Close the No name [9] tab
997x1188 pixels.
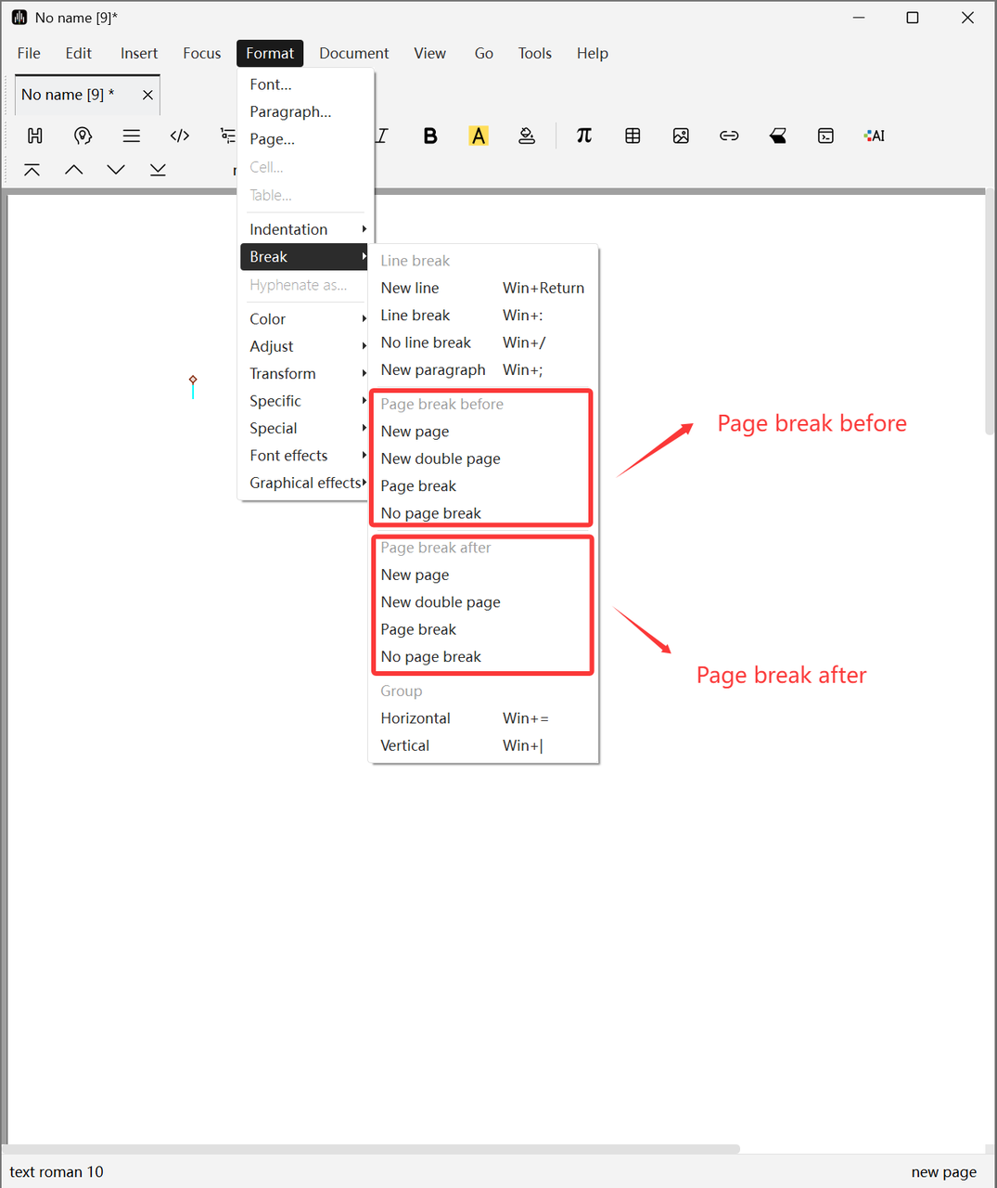point(147,95)
